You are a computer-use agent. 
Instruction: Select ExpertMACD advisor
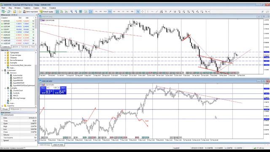(18, 78)
